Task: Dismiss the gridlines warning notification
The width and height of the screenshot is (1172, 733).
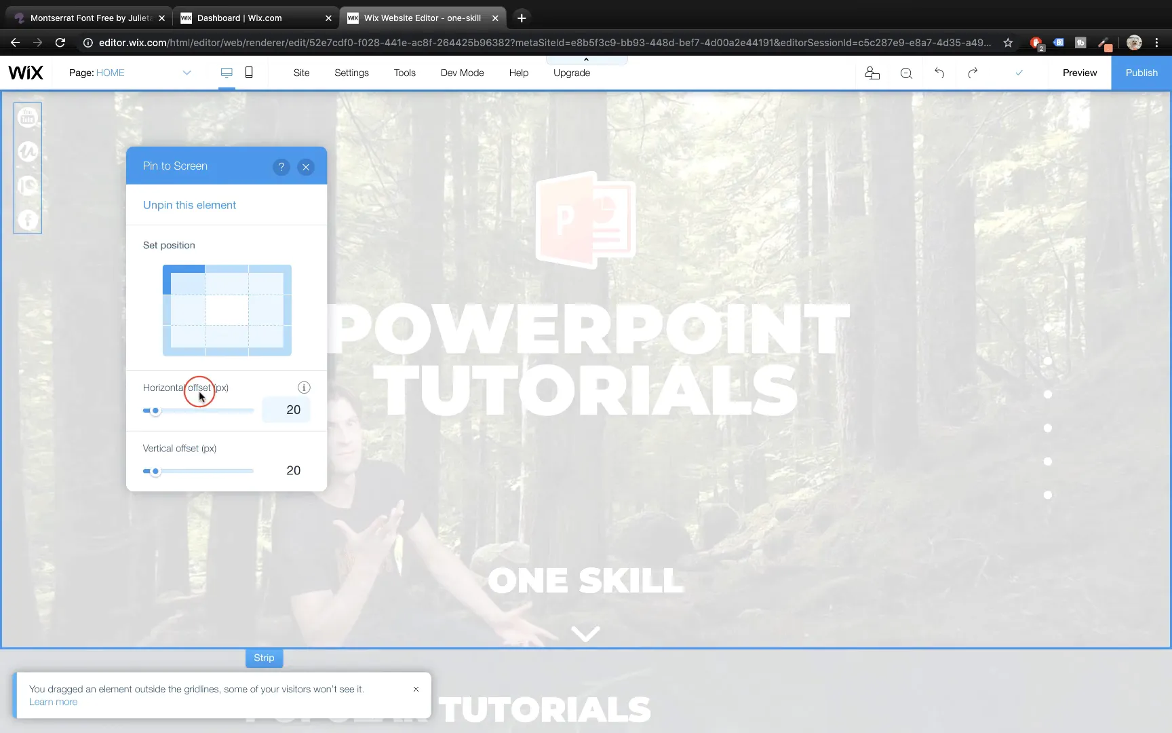Action: [x=416, y=689]
